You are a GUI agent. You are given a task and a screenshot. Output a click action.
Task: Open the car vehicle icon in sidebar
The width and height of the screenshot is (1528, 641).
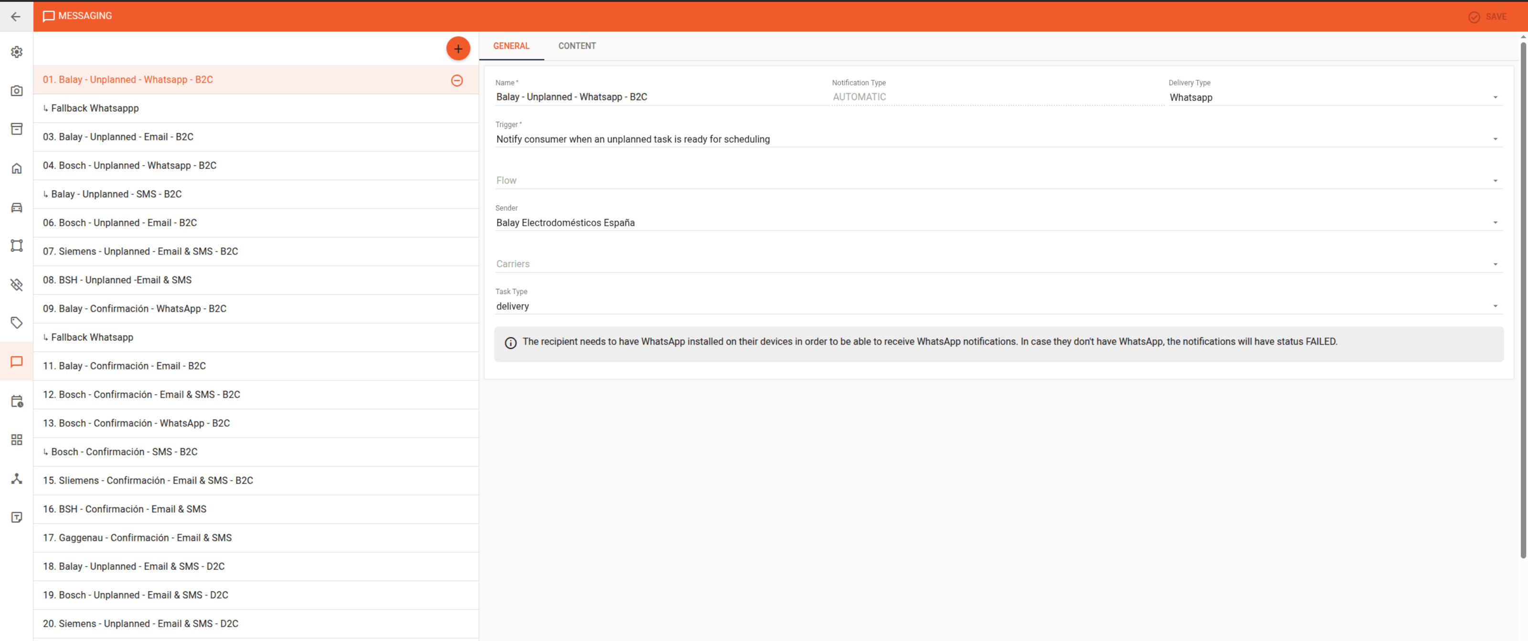(x=17, y=207)
